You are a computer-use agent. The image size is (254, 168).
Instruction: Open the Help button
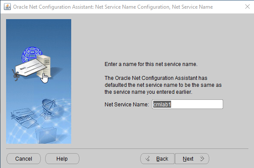[x=62, y=158]
